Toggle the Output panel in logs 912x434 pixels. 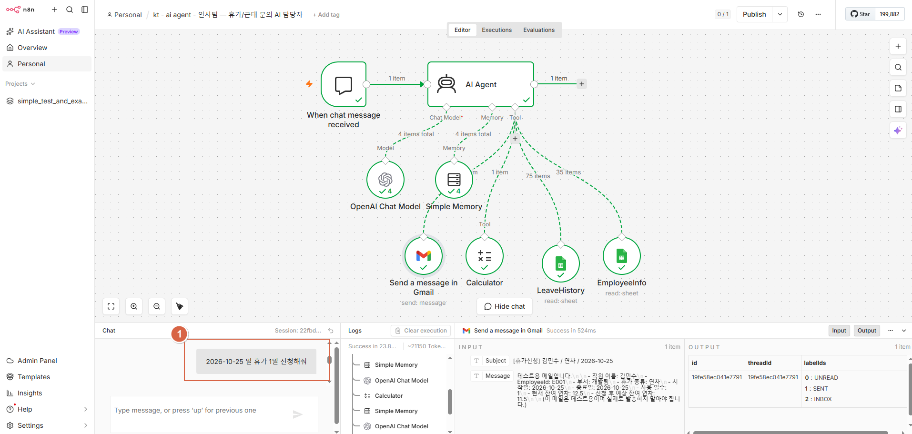tap(867, 331)
